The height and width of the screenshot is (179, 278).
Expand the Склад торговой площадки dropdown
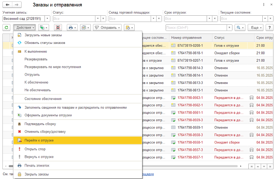(153, 18)
